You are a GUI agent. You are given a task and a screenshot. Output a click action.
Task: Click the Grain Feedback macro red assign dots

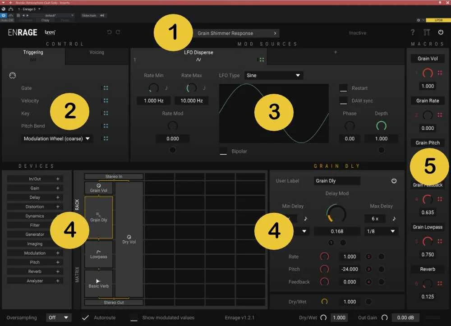pos(440,199)
